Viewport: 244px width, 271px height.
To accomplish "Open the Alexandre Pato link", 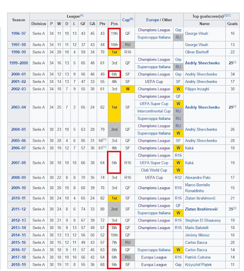I will (x=197, y=177).
